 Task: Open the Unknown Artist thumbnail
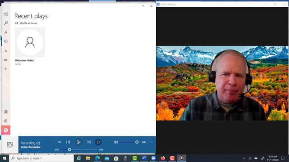tap(30, 42)
